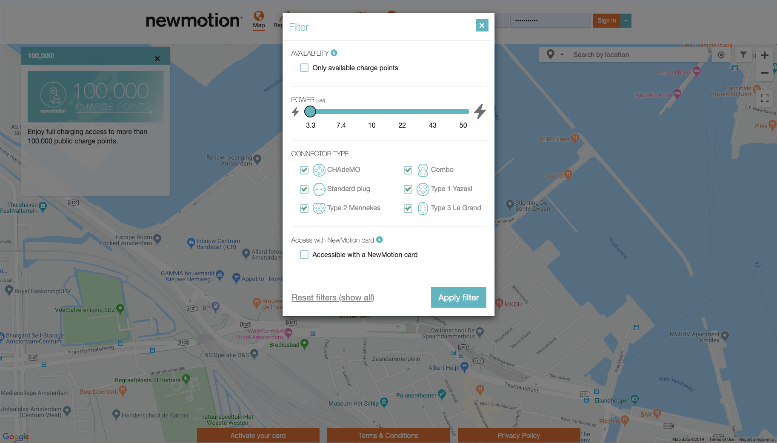777x443 pixels.
Task: Click the power slider handle at 3.3
Action: coord(310,111)
